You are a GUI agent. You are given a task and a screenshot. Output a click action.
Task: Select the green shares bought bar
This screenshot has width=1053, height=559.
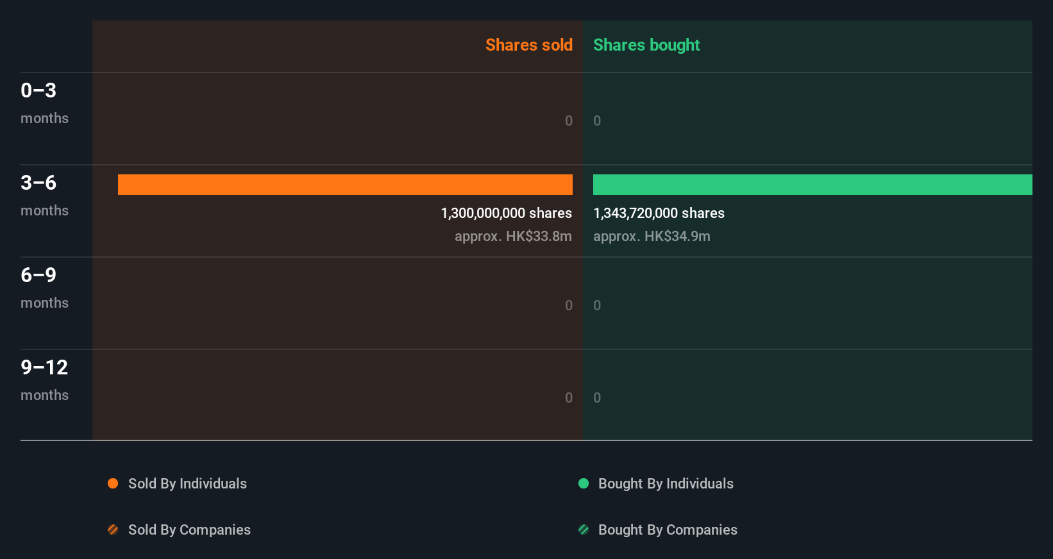pos(813,185)
